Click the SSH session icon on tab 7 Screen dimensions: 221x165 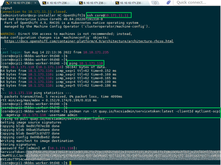[x=8, y=3]
